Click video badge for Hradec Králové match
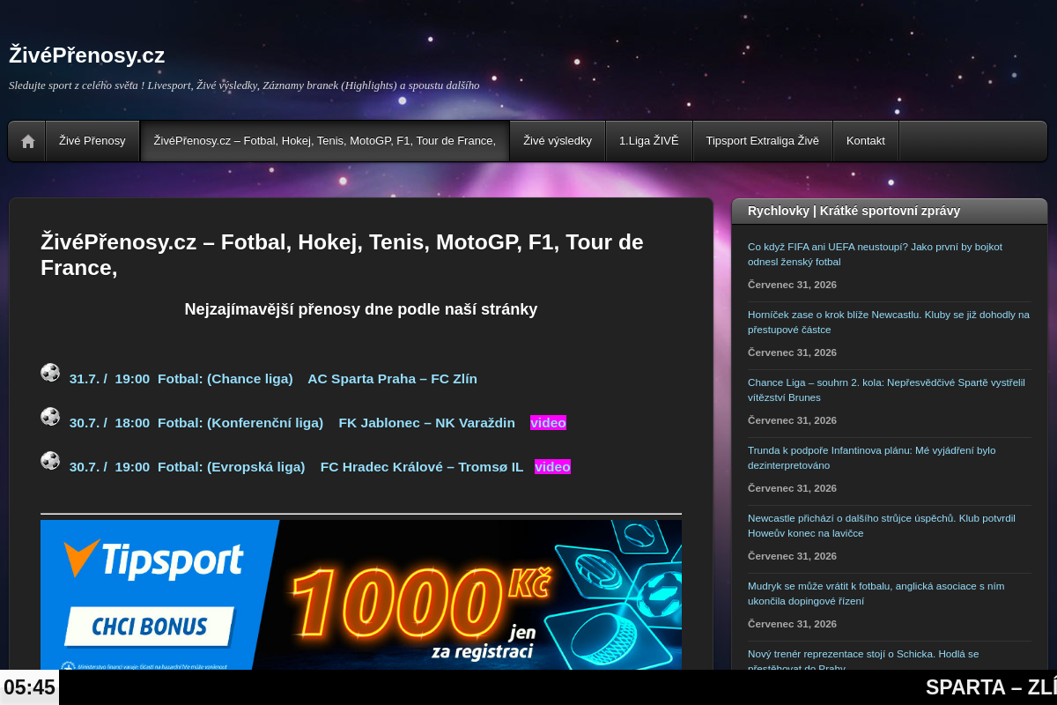 552,467
